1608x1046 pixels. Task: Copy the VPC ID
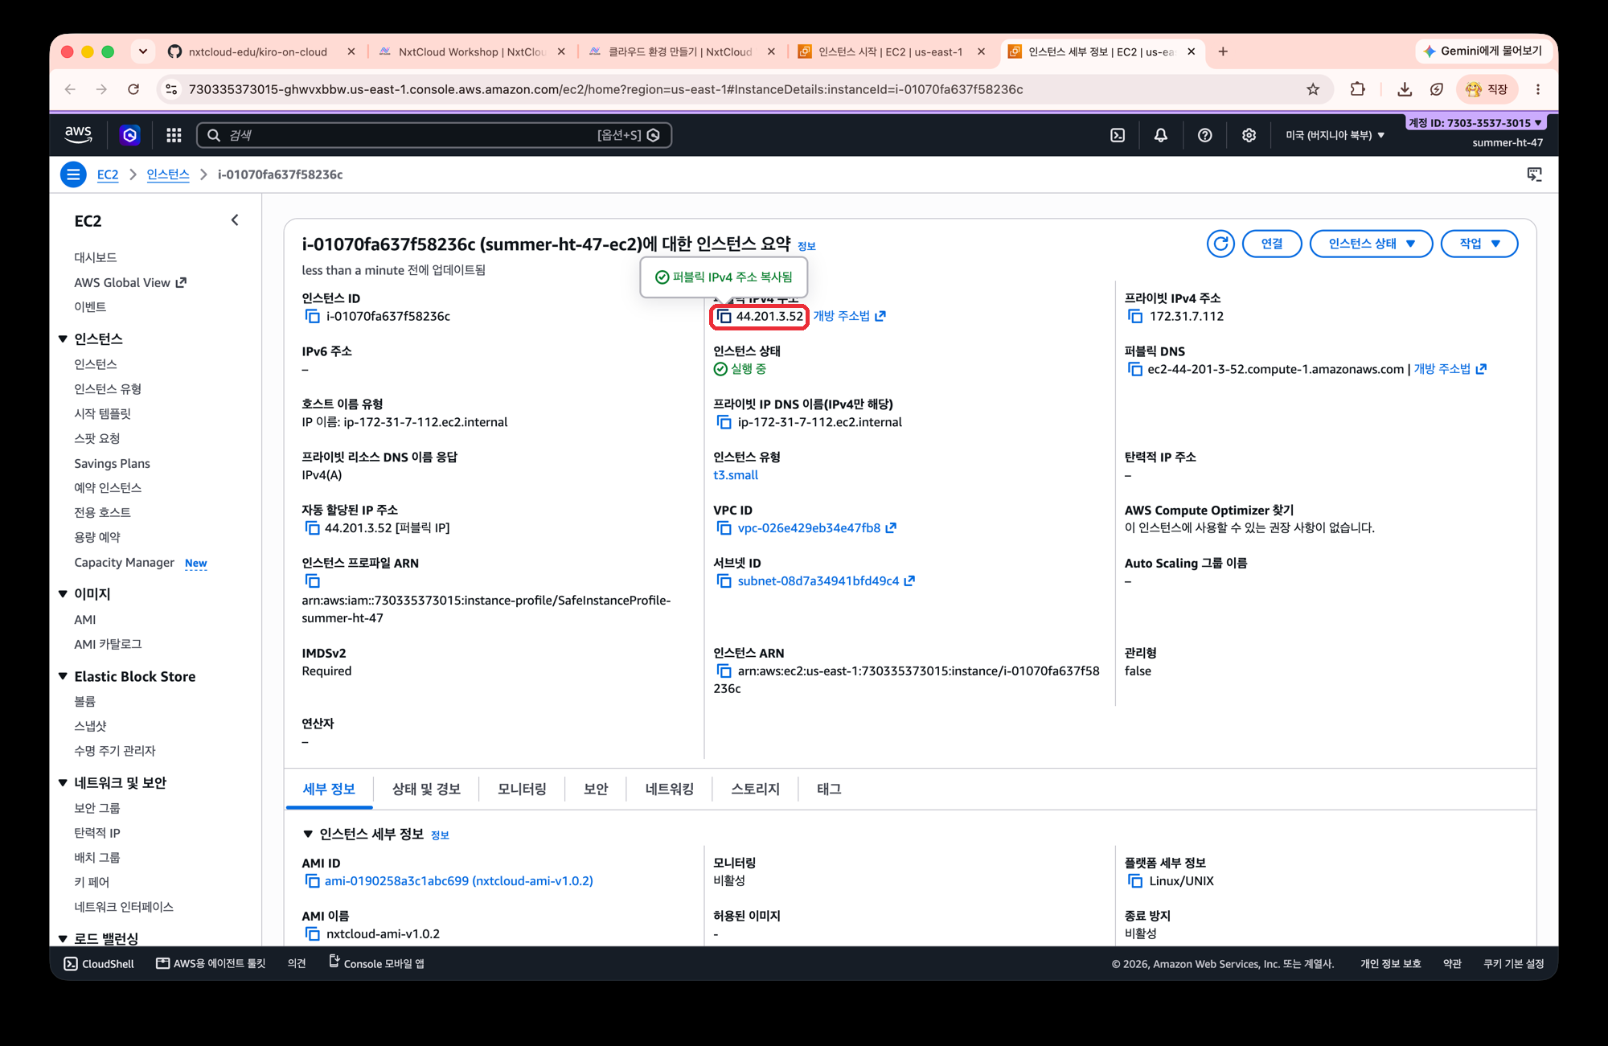(724, 528)
